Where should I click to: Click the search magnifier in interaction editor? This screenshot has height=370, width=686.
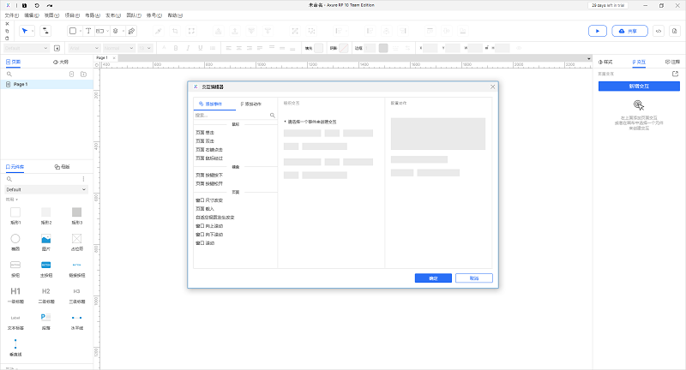(x=273, y=116)
